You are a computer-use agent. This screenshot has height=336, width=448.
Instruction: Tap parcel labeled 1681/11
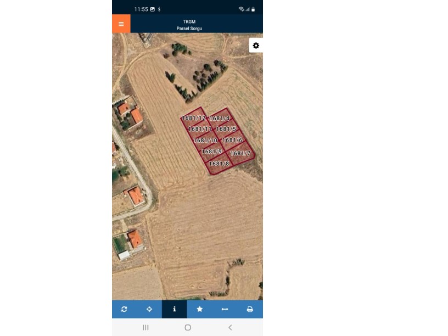200,129
